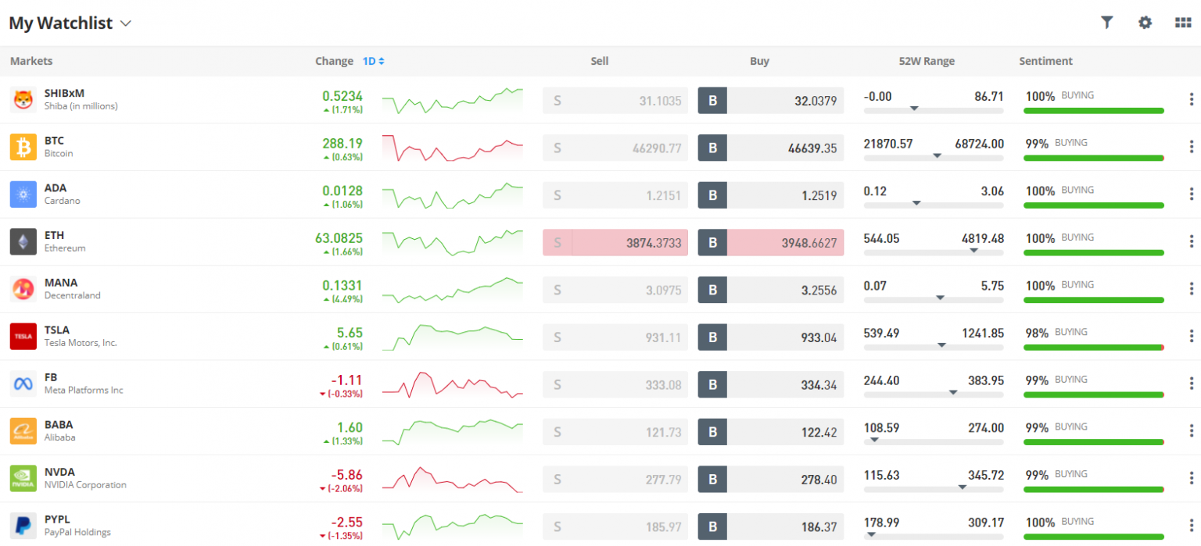Click the 52W range slider for Cardano
Viewport: 1201px width, 546px height.
click(934, 205)
